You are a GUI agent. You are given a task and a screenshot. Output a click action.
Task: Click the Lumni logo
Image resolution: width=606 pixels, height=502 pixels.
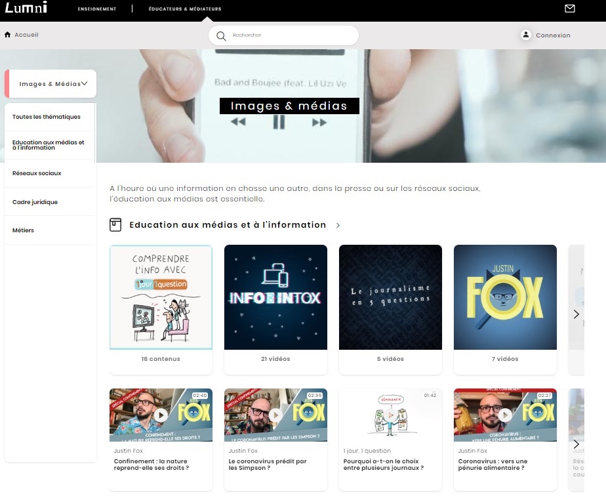point(26,7)
